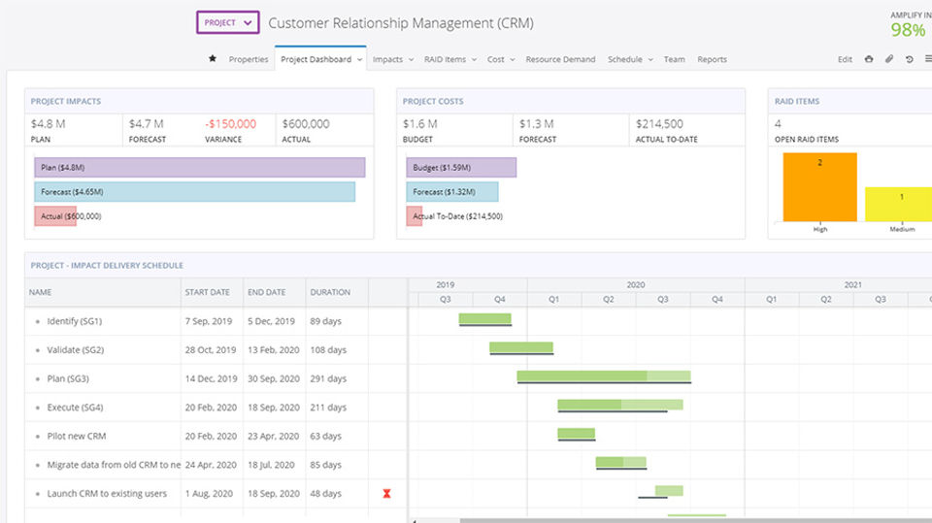Expand the Project Dashboard tab arrow
Image resolution: width=932 pixels, height=523 pixels.
359,59
